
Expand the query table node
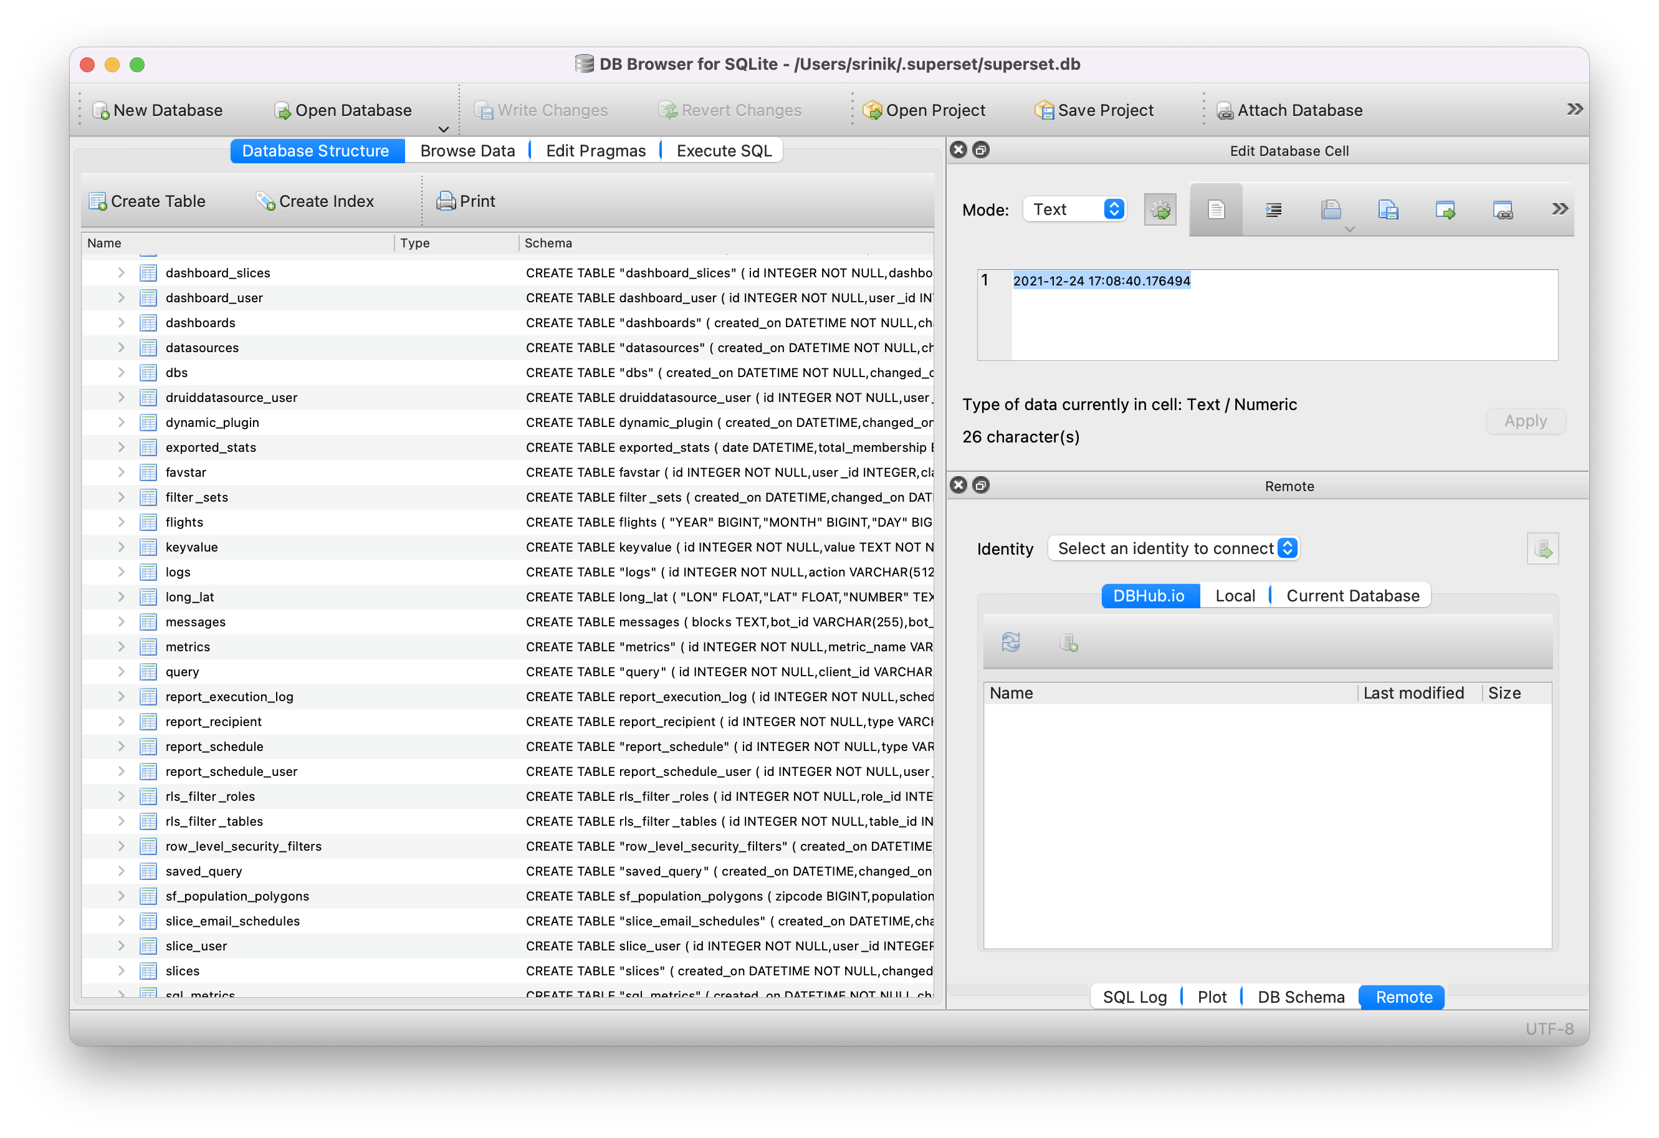[x=122, y=672]
